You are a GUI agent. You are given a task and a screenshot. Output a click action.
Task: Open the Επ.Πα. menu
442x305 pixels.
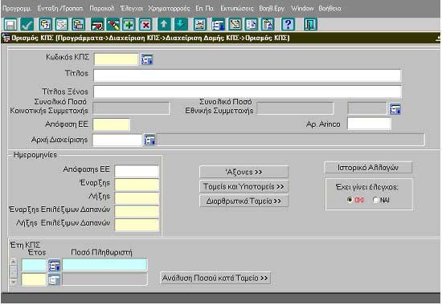click(x=205, y=9)
